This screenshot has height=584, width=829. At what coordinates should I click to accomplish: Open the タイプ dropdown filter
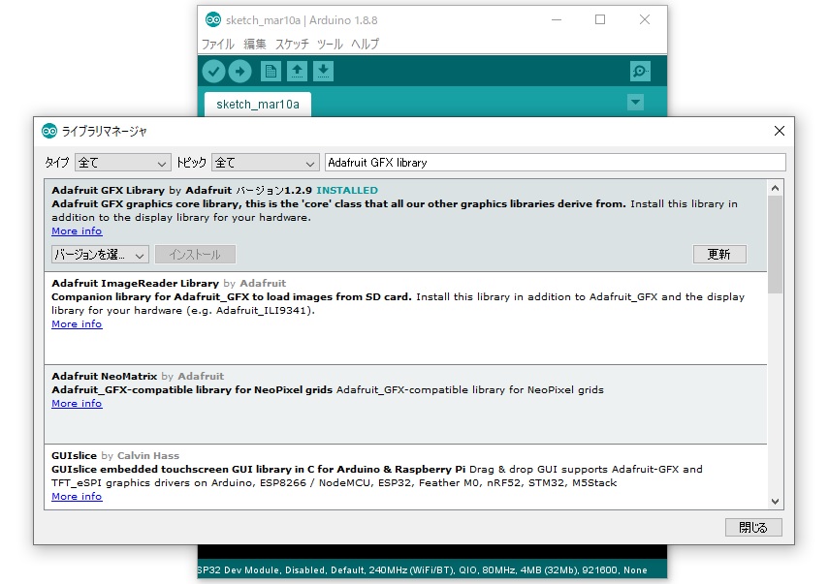coord(122,163)
